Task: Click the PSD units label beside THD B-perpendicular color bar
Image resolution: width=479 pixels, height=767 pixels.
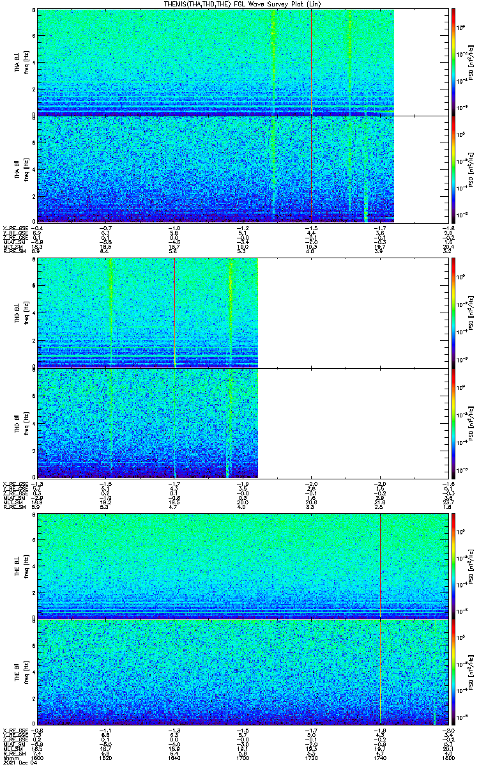Action: (471, 313)
